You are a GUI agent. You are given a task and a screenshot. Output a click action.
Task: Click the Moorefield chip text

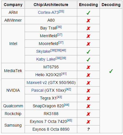coord(49,44)
